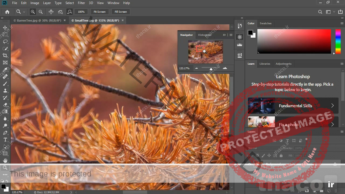Screen dimensions: 345x194
Task: Toggle Zoom All Windows option
Action: click(x=60, y=12)
